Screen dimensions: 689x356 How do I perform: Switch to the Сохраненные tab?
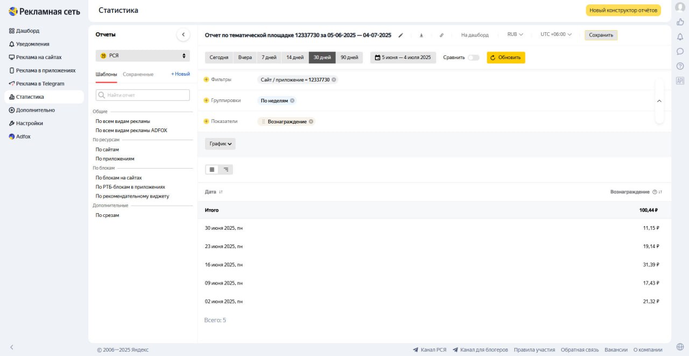138,74
